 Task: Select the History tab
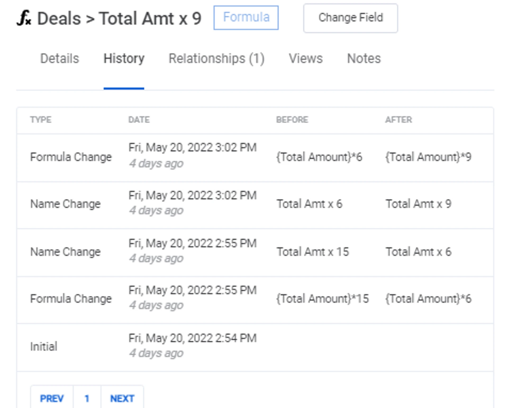(124, 58)
